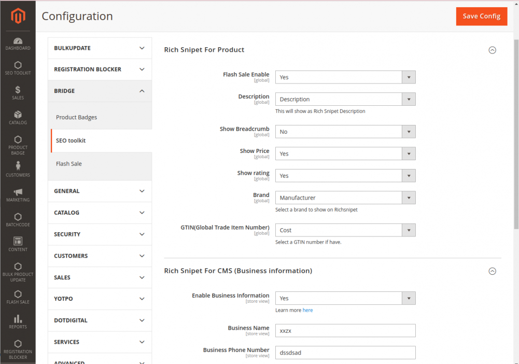Open the Dashboard from the sidebar
Image resolution: width=519 pixels, height=364 pixels.
point(18,44)
